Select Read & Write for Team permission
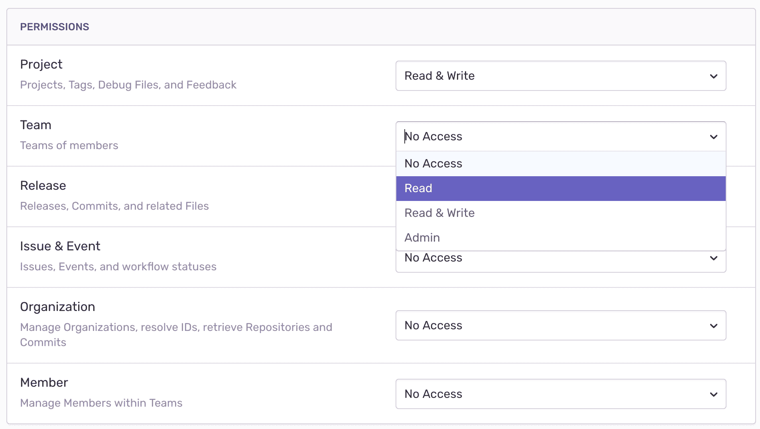Image resolution: width=760 pixels, height=429 pixels. 560,213
